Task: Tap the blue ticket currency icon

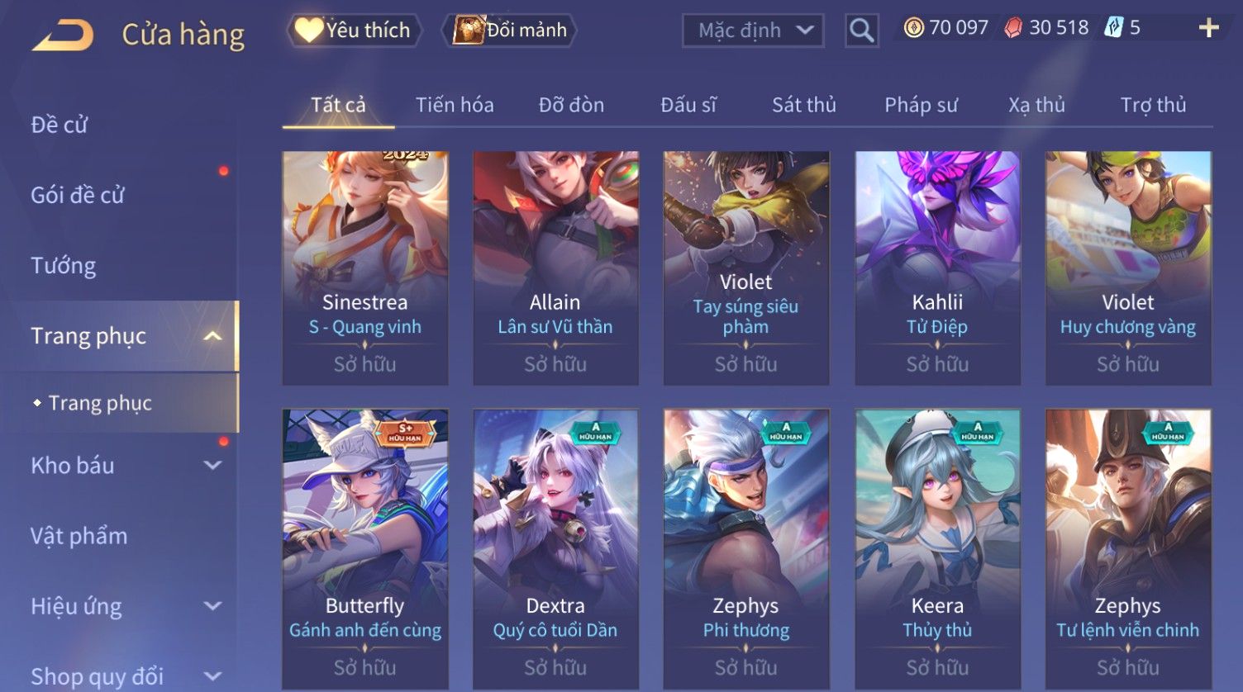Action: pos(1114,28)
